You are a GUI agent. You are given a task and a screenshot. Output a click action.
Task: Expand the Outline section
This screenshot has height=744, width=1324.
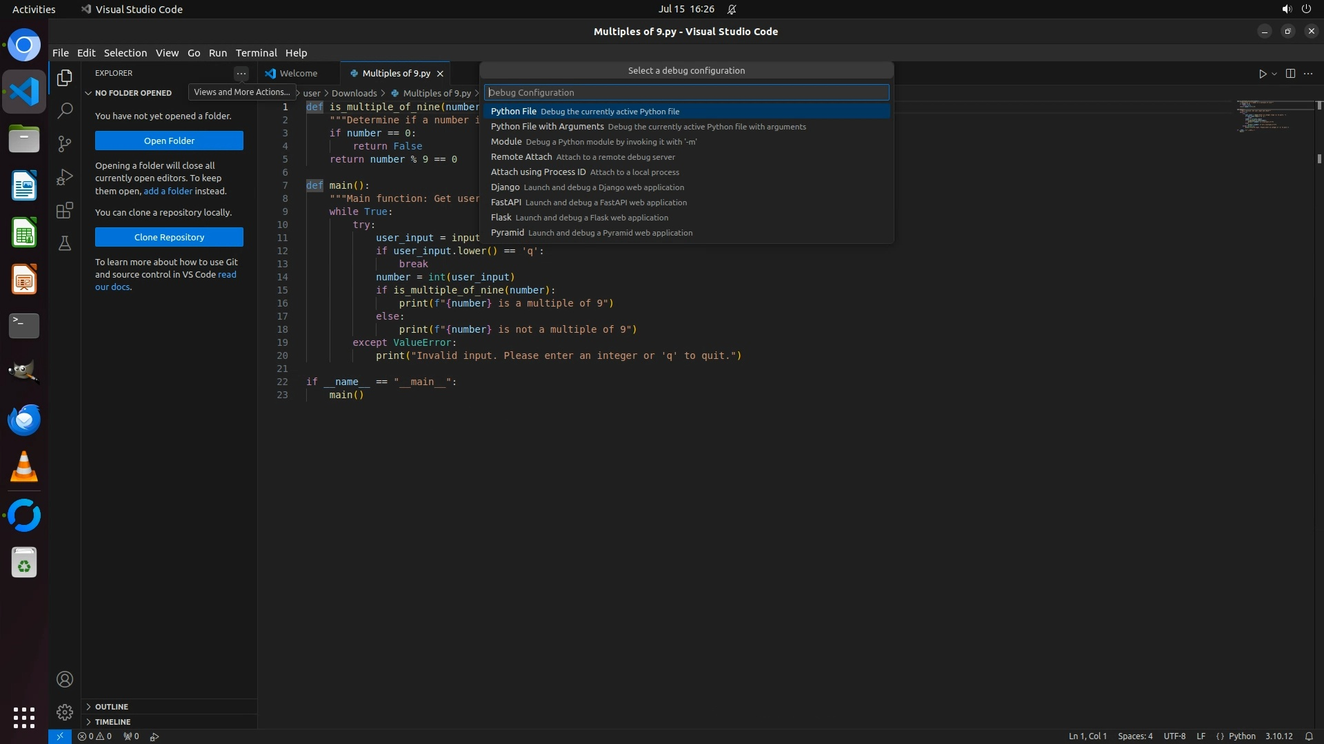112,707
